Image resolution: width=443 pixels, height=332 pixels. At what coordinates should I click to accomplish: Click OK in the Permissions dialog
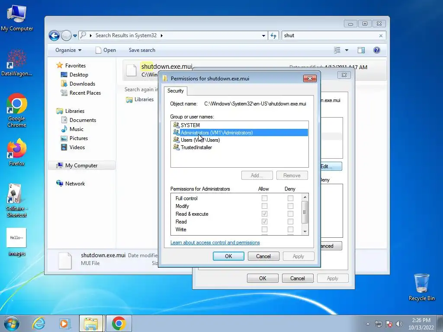pyautogui.click(x=228, y=256)
